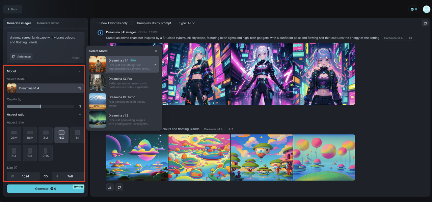Open second surreal landscape image with pink sky
Viewport: 432px width, 202px height.
(x=199, y=158)
